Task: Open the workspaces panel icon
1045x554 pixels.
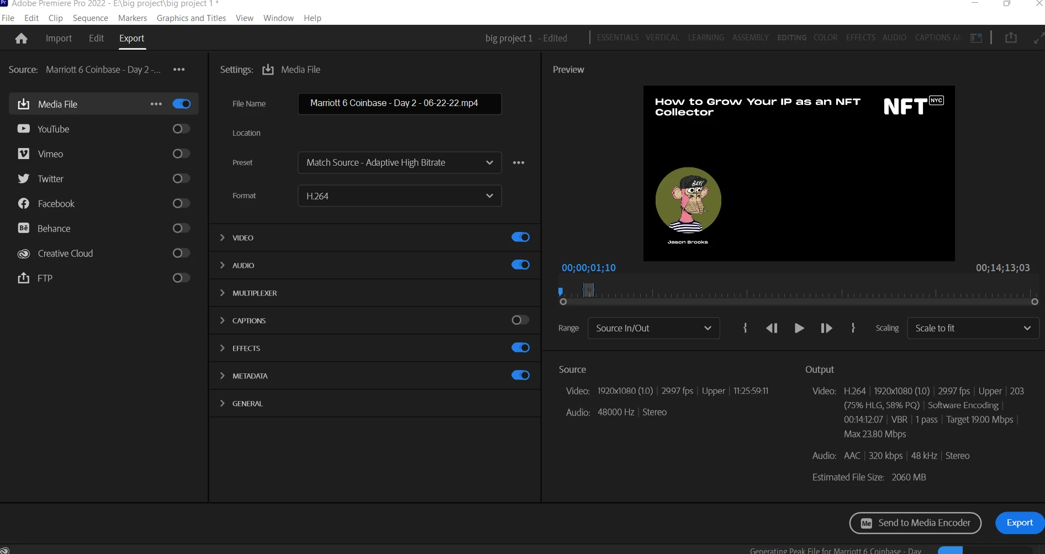Action: click(977, 38)
